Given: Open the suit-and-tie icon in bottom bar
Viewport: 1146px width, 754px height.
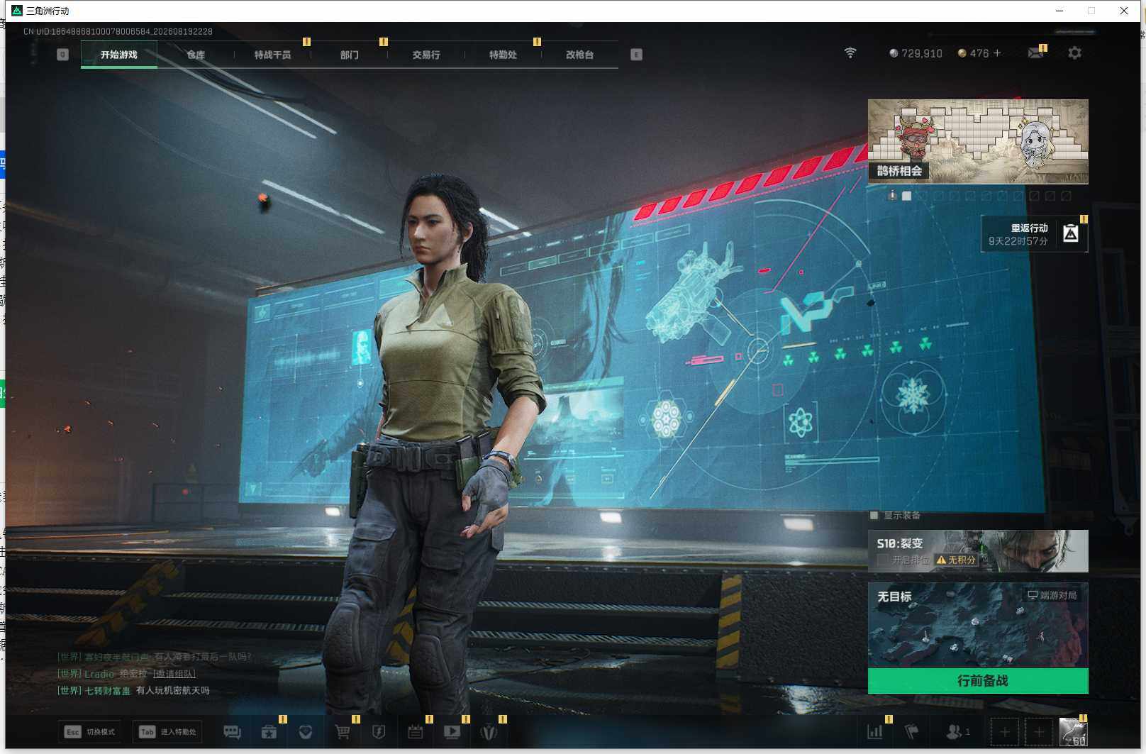Looking at the screenshot, I should tap(489, 732).
